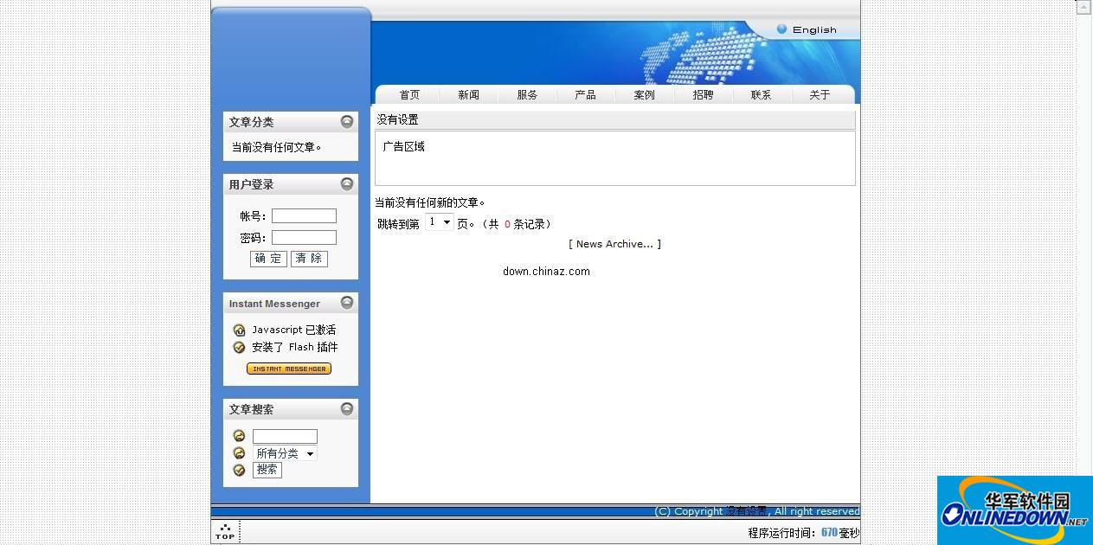Open the page number dropdown

coord(440,222)
